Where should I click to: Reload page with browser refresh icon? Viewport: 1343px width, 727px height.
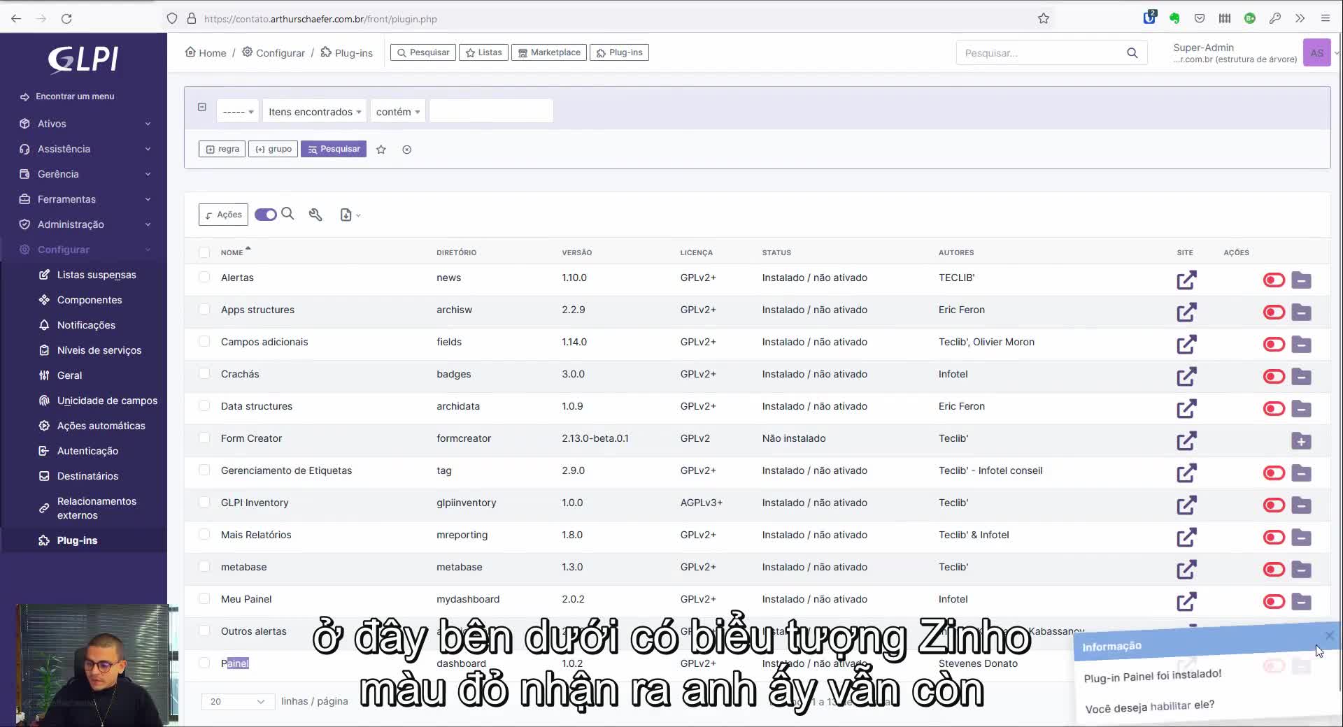[x=66, y=19]
